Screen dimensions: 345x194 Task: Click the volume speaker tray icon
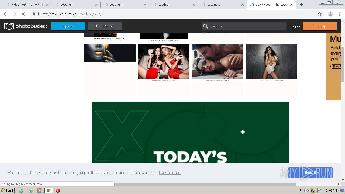306,190
